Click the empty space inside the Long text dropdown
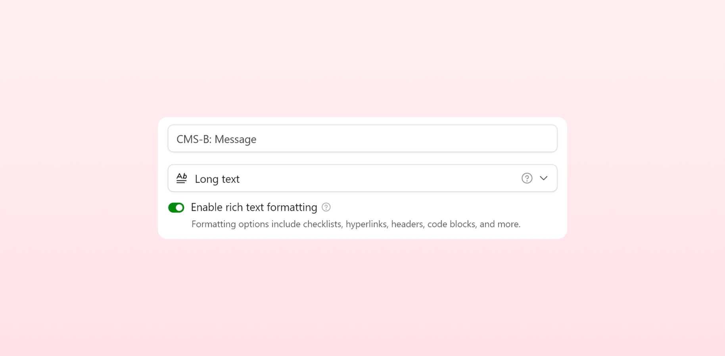The width and height of the screenshot is (725, 356). 377,178
